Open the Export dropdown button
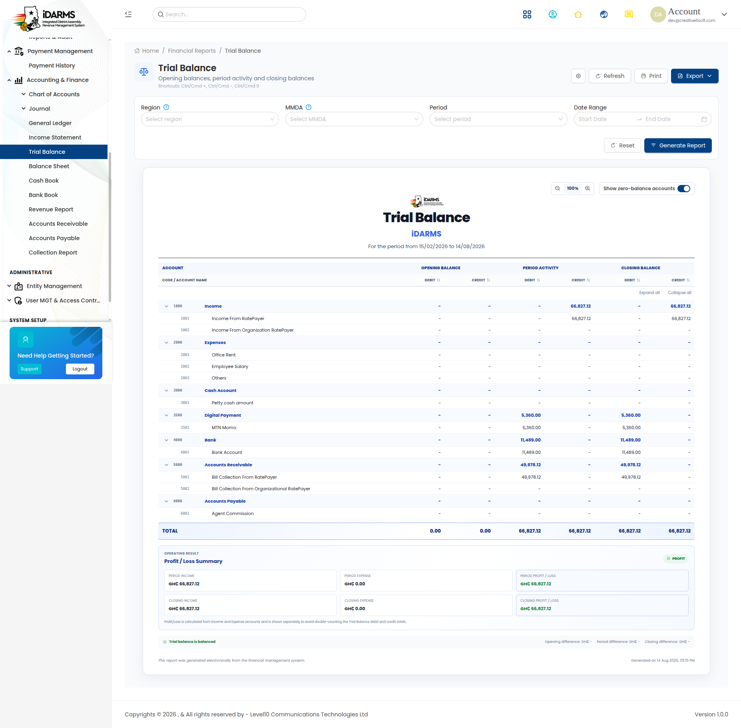741x728 pixels. [694, 76]
